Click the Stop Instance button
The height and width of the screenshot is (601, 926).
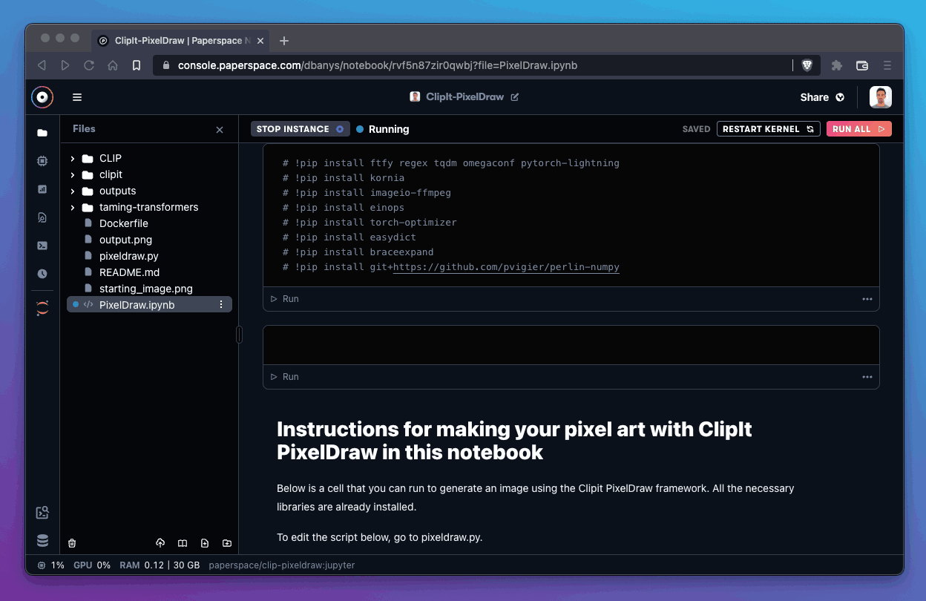pyautogui.click(x=301, y=129)
